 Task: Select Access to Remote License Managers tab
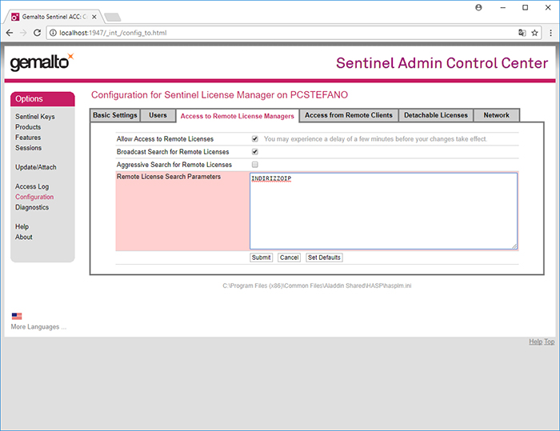pos(238,116)
